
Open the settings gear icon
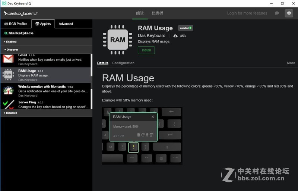tap(289, 13)
